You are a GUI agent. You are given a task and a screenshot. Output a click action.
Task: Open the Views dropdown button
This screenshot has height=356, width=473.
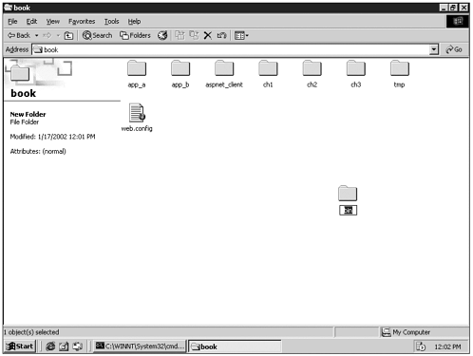pos(241,35)
